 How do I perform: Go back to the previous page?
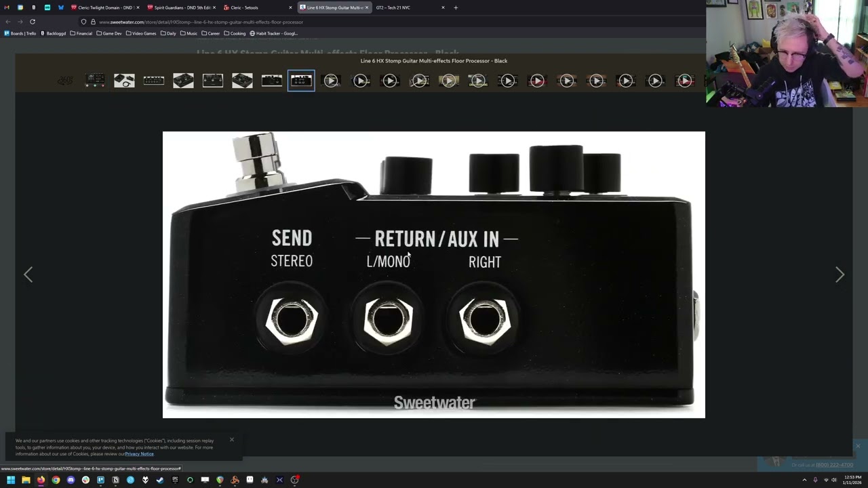click(x=7, y=22)
